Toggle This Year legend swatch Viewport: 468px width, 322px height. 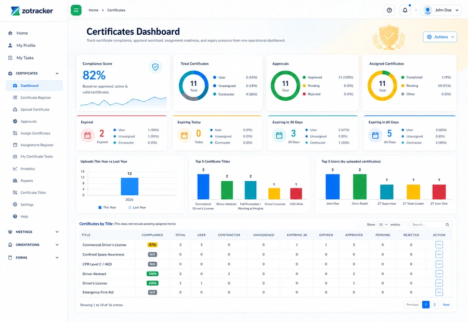[100, 208]
